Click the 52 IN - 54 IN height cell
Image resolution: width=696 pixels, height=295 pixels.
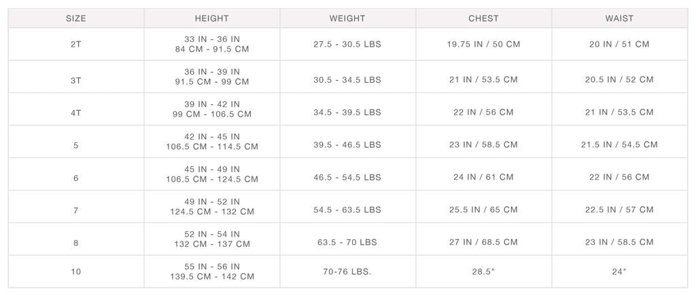click(211, 239)
